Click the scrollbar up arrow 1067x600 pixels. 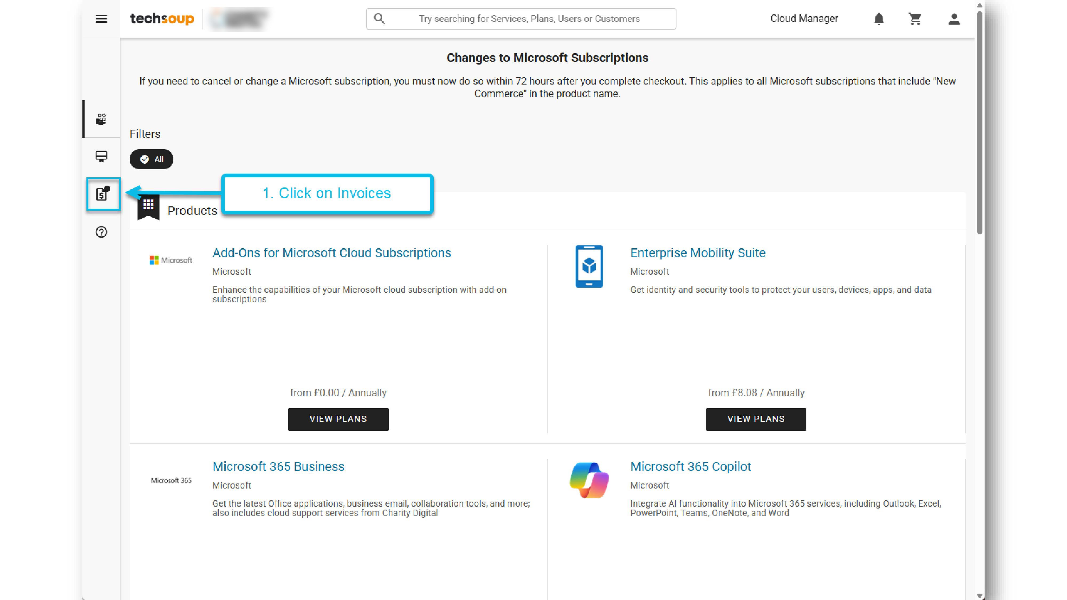pos(979,5)
